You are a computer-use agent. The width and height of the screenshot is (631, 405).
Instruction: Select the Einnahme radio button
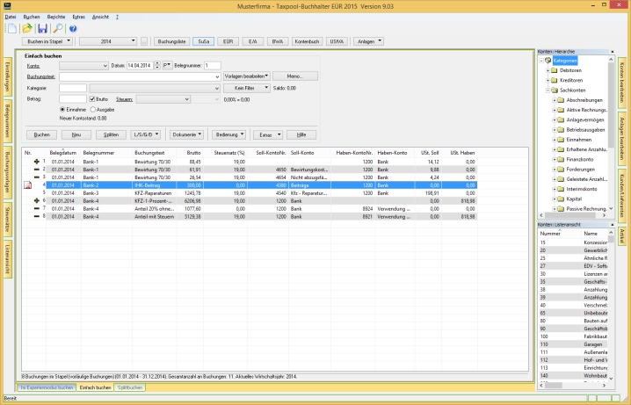click(x=62, y=109)
